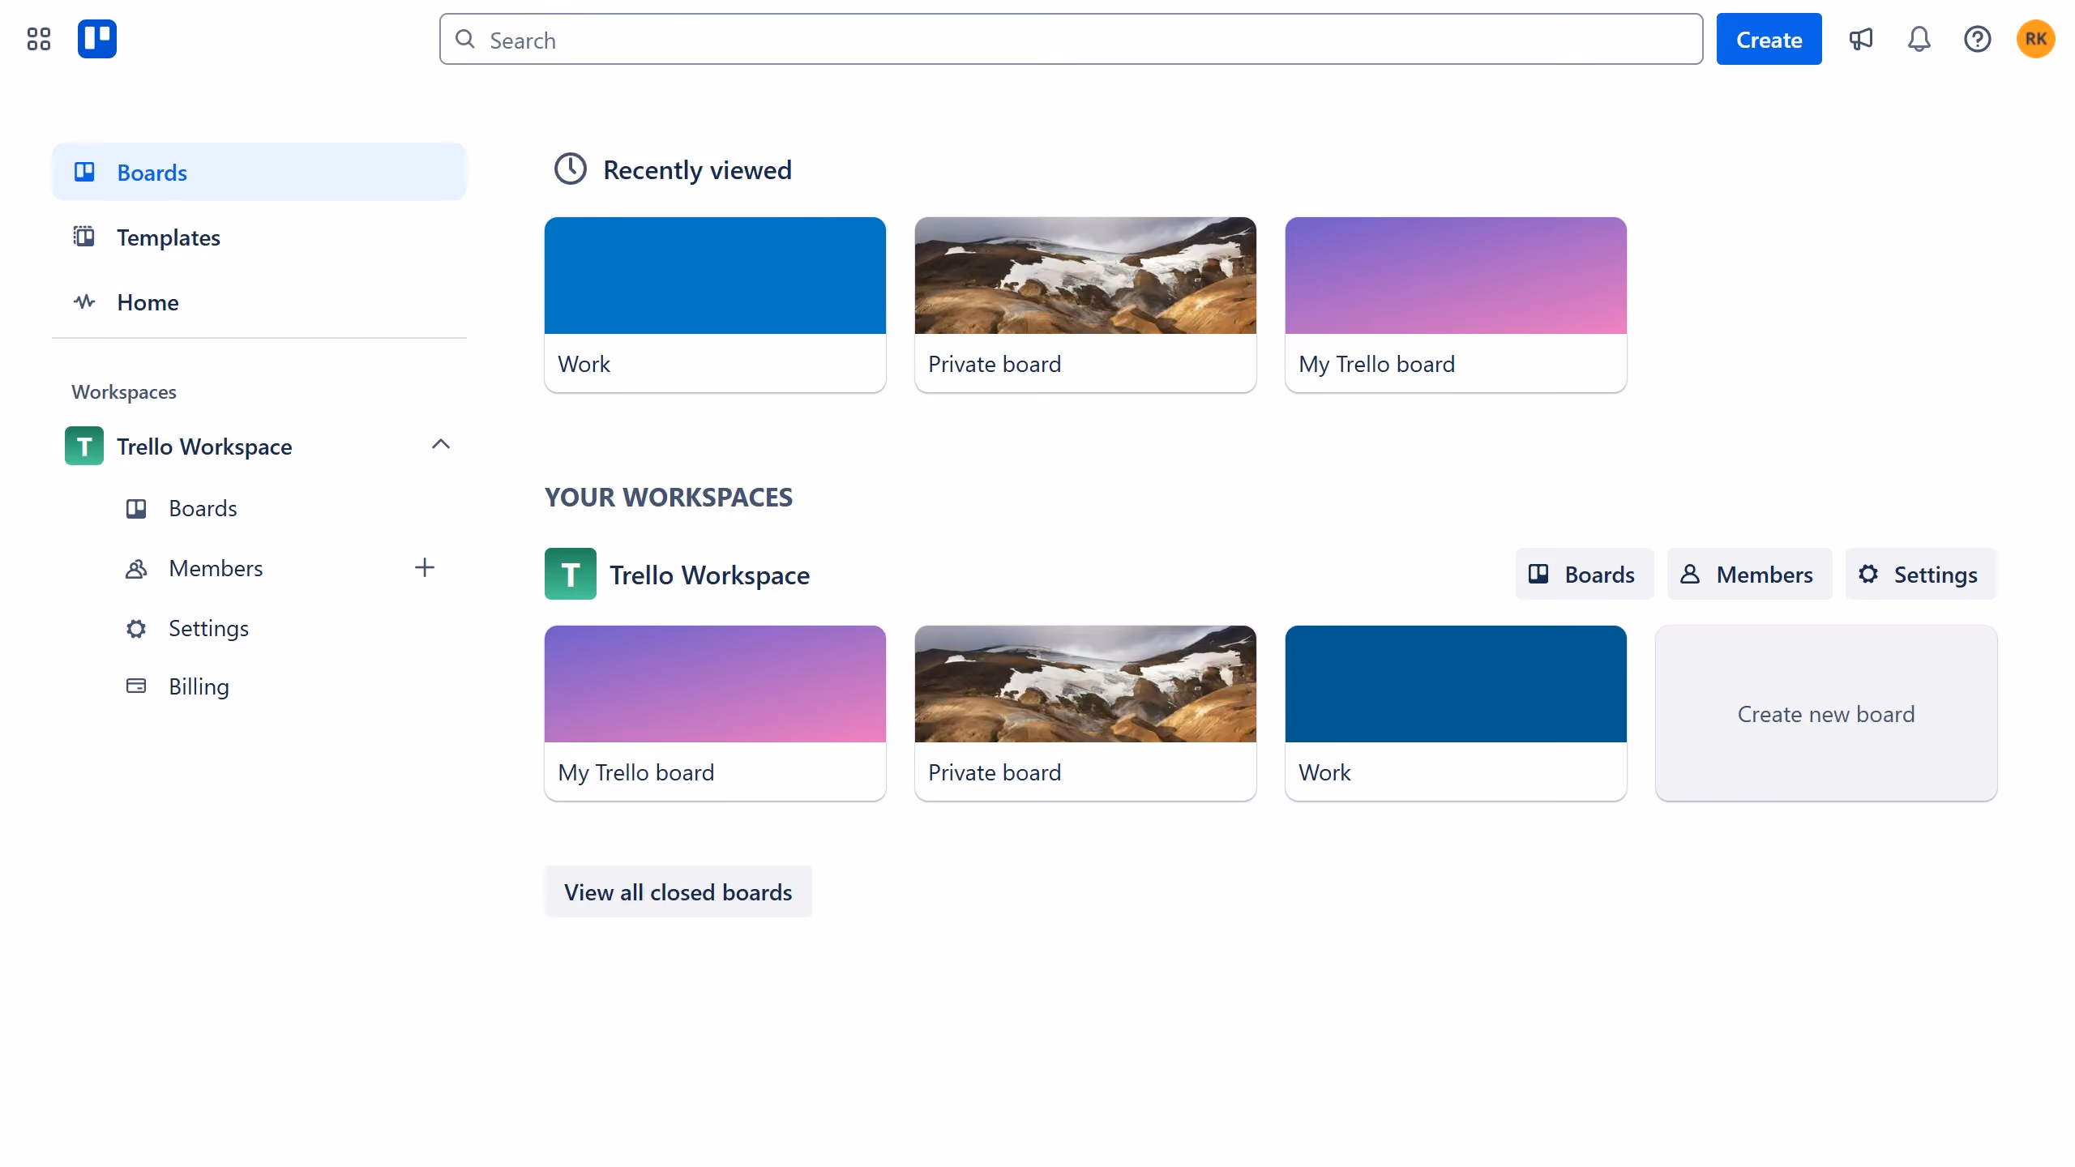Open the announcements megaphone icon
Image resolution: width=2075 pixels, height=1167 pixels.
click(x=1860, y=39)
